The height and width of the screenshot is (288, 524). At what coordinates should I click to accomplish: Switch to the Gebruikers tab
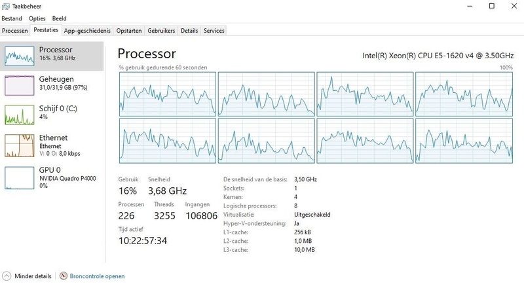point(161,30)
